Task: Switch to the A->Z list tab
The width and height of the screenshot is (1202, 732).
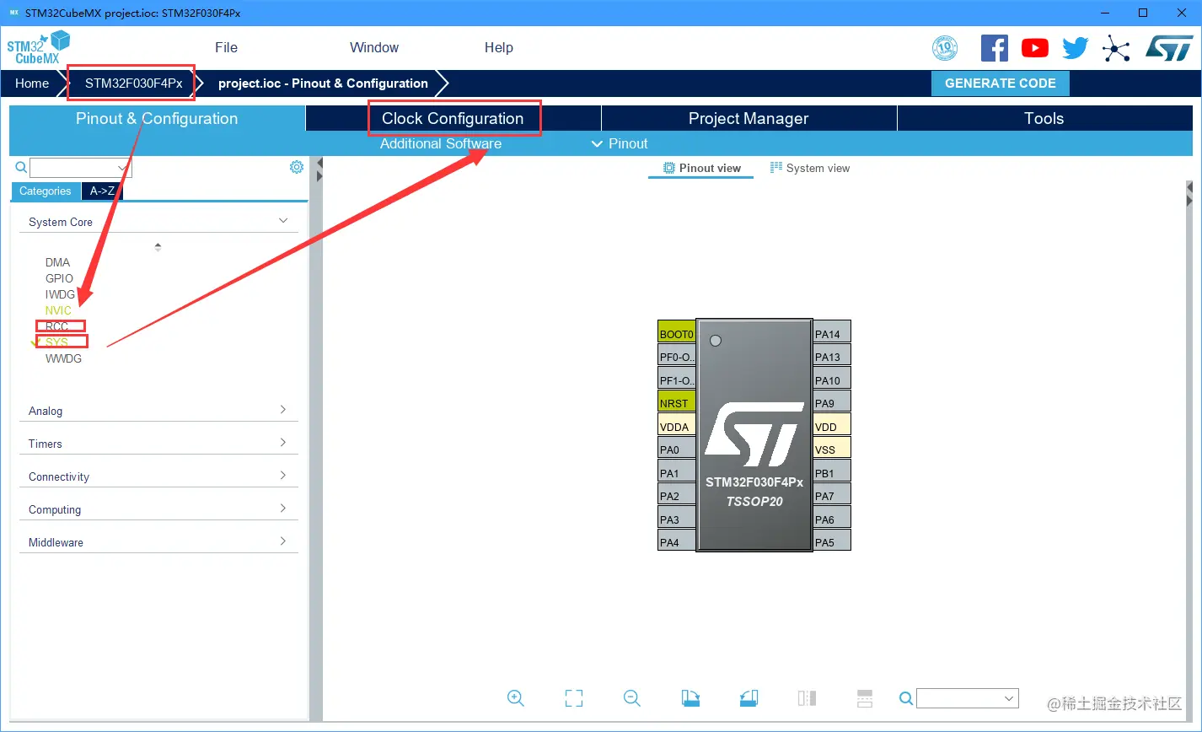Action: [x=102, y=191]
